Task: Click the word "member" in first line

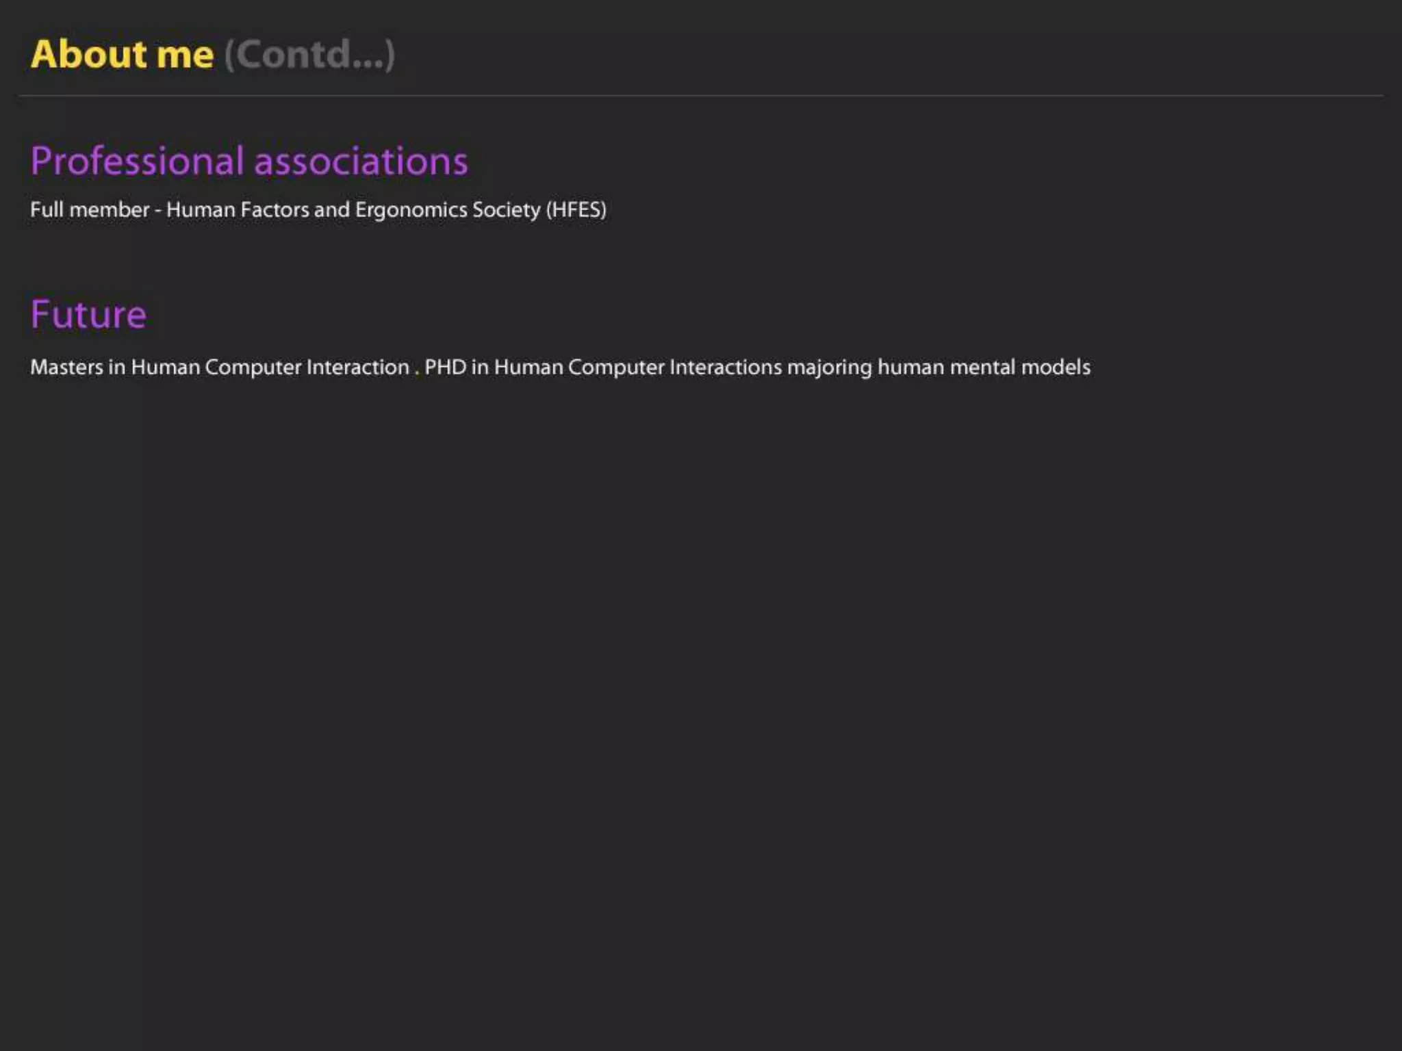Action: click(109, 209)
